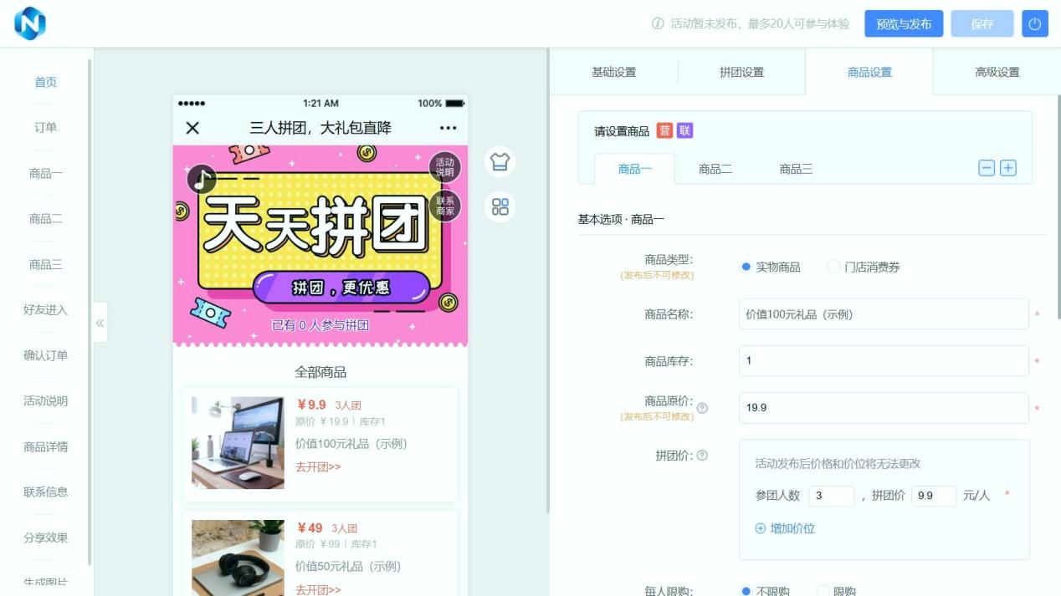Click the help icon beside 拼团价

702,456
